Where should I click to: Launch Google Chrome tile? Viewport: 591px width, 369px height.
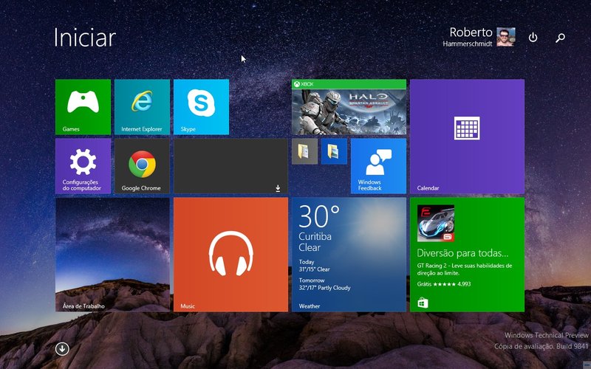(x=142, y=166)
